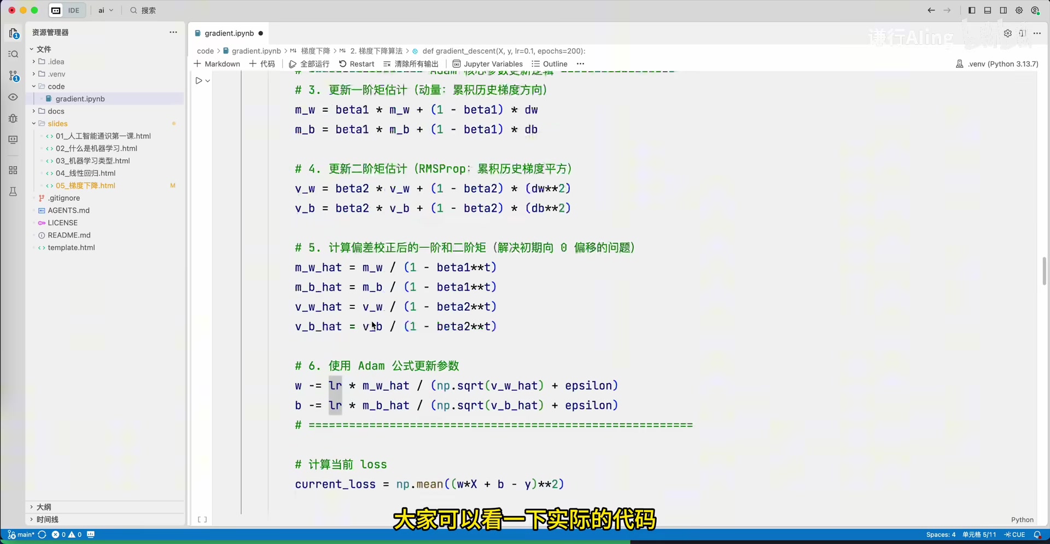Open Jupyter Variables panel
Image resolution: width=1050 pixels, height=544 pixels.
488,64
